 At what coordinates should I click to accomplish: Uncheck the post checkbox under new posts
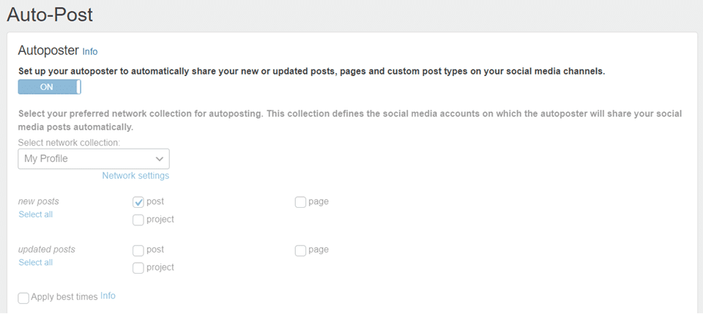point(138,202)
